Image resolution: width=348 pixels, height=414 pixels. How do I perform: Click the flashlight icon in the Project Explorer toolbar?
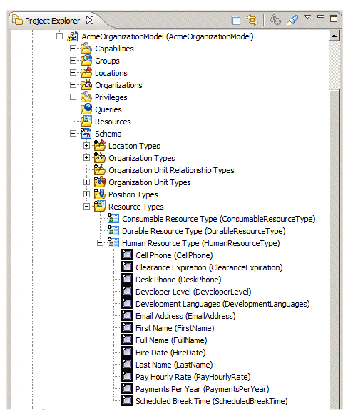click(x=292, y=20)
